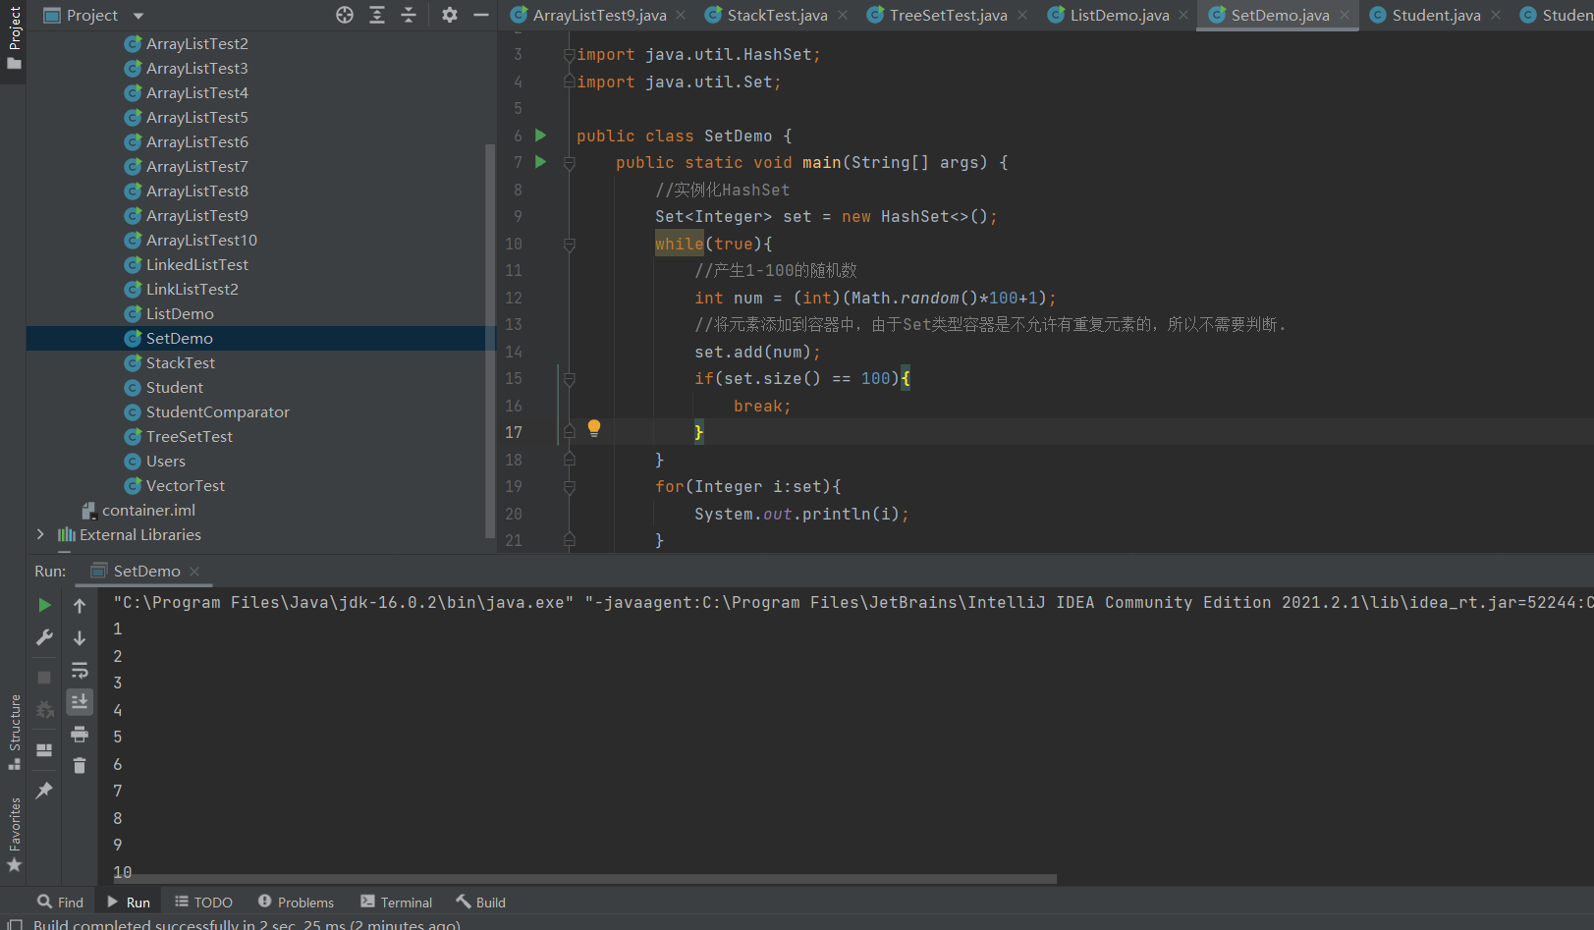Open the Terminal tool window
Screen dimensions: 1594x930
(396, 902)
